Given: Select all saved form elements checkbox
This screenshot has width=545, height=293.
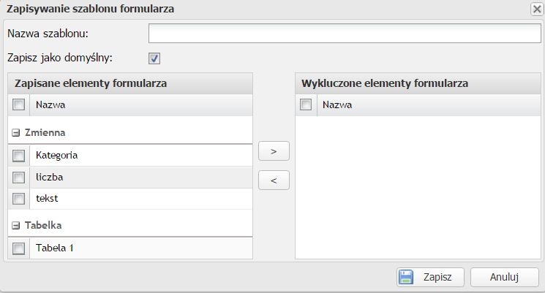Looking at the screenshot, I should point(19,105).
